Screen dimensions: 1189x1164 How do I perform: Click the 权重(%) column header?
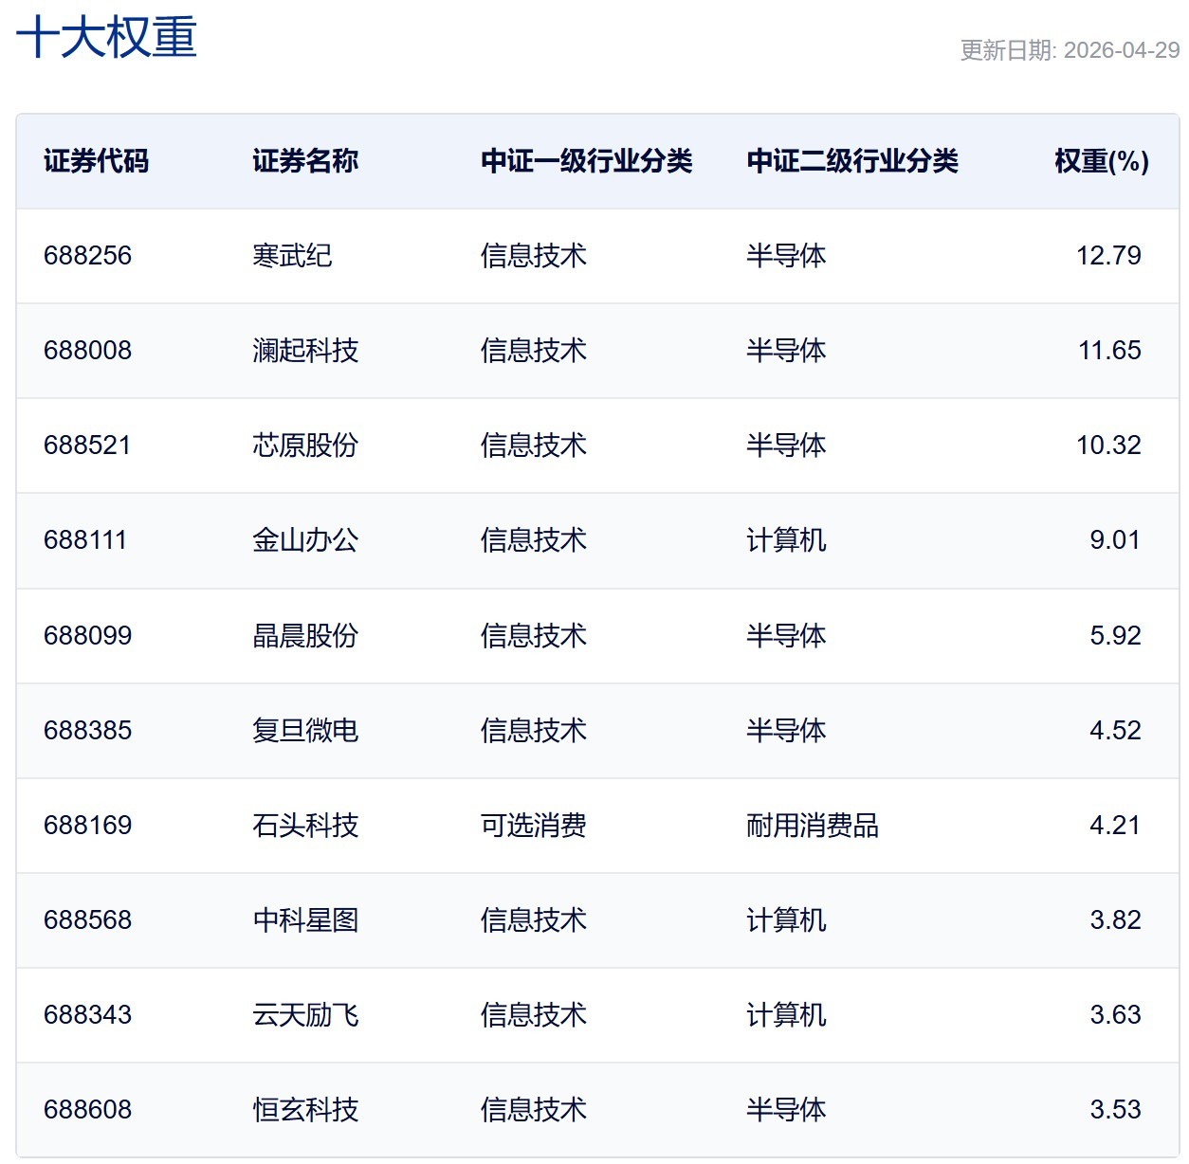[x=1101, y=161]
